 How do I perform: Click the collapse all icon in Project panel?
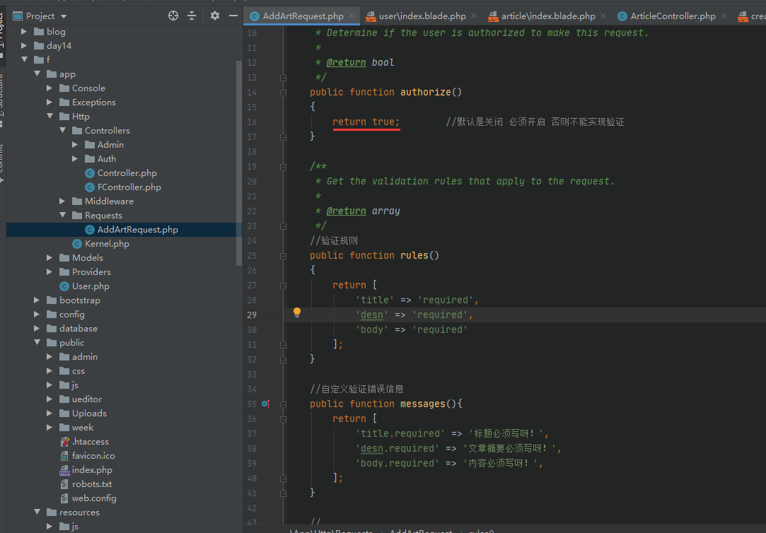(x=192, y=16)
